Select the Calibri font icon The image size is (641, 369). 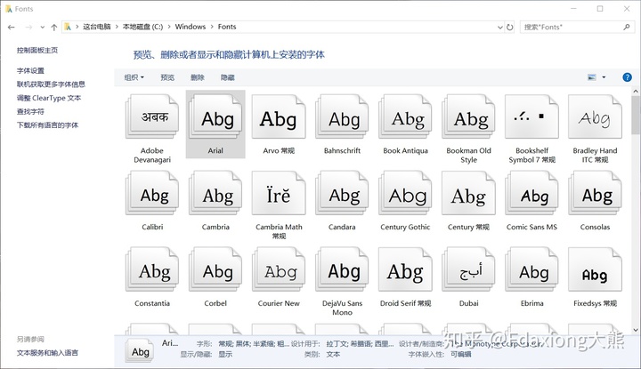point(152,193)
